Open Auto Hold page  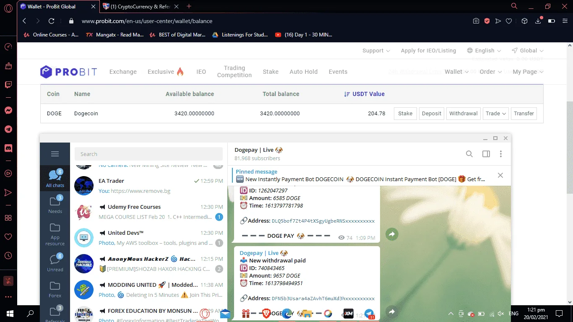[x=303, y=72]
